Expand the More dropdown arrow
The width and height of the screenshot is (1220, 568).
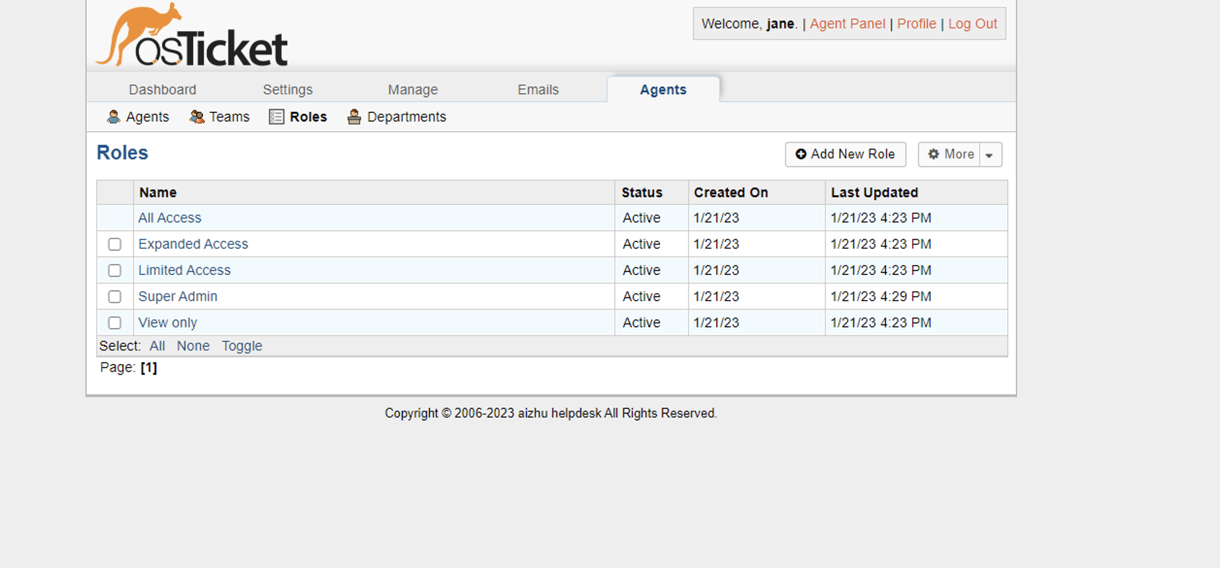[x=989, y=155]
